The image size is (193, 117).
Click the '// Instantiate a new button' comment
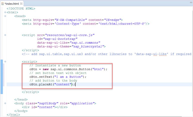click(55, 65)
